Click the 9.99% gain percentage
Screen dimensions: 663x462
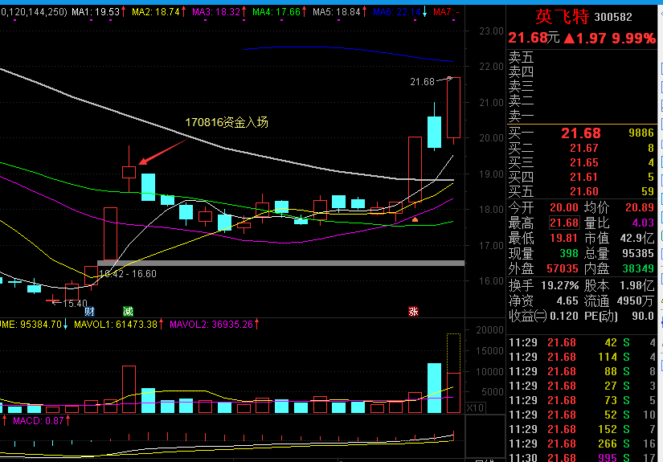point(633,39)
